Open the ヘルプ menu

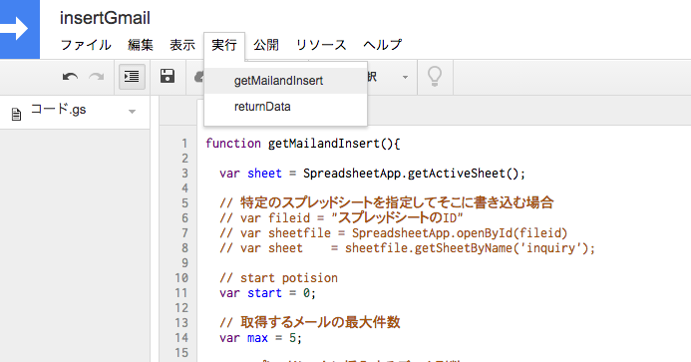click(383, 45)
